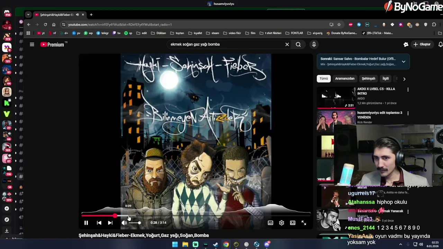
Task: Open the YouTube hamburger guide menu
Action: click(32, 44)
